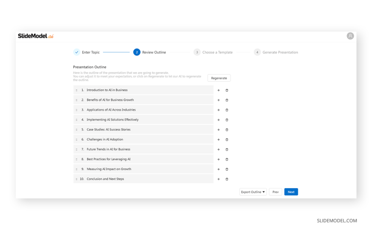Delete the Benefits of AI for Business Growth item
Screen dimensions: 372x230
[x=227, y=100]
